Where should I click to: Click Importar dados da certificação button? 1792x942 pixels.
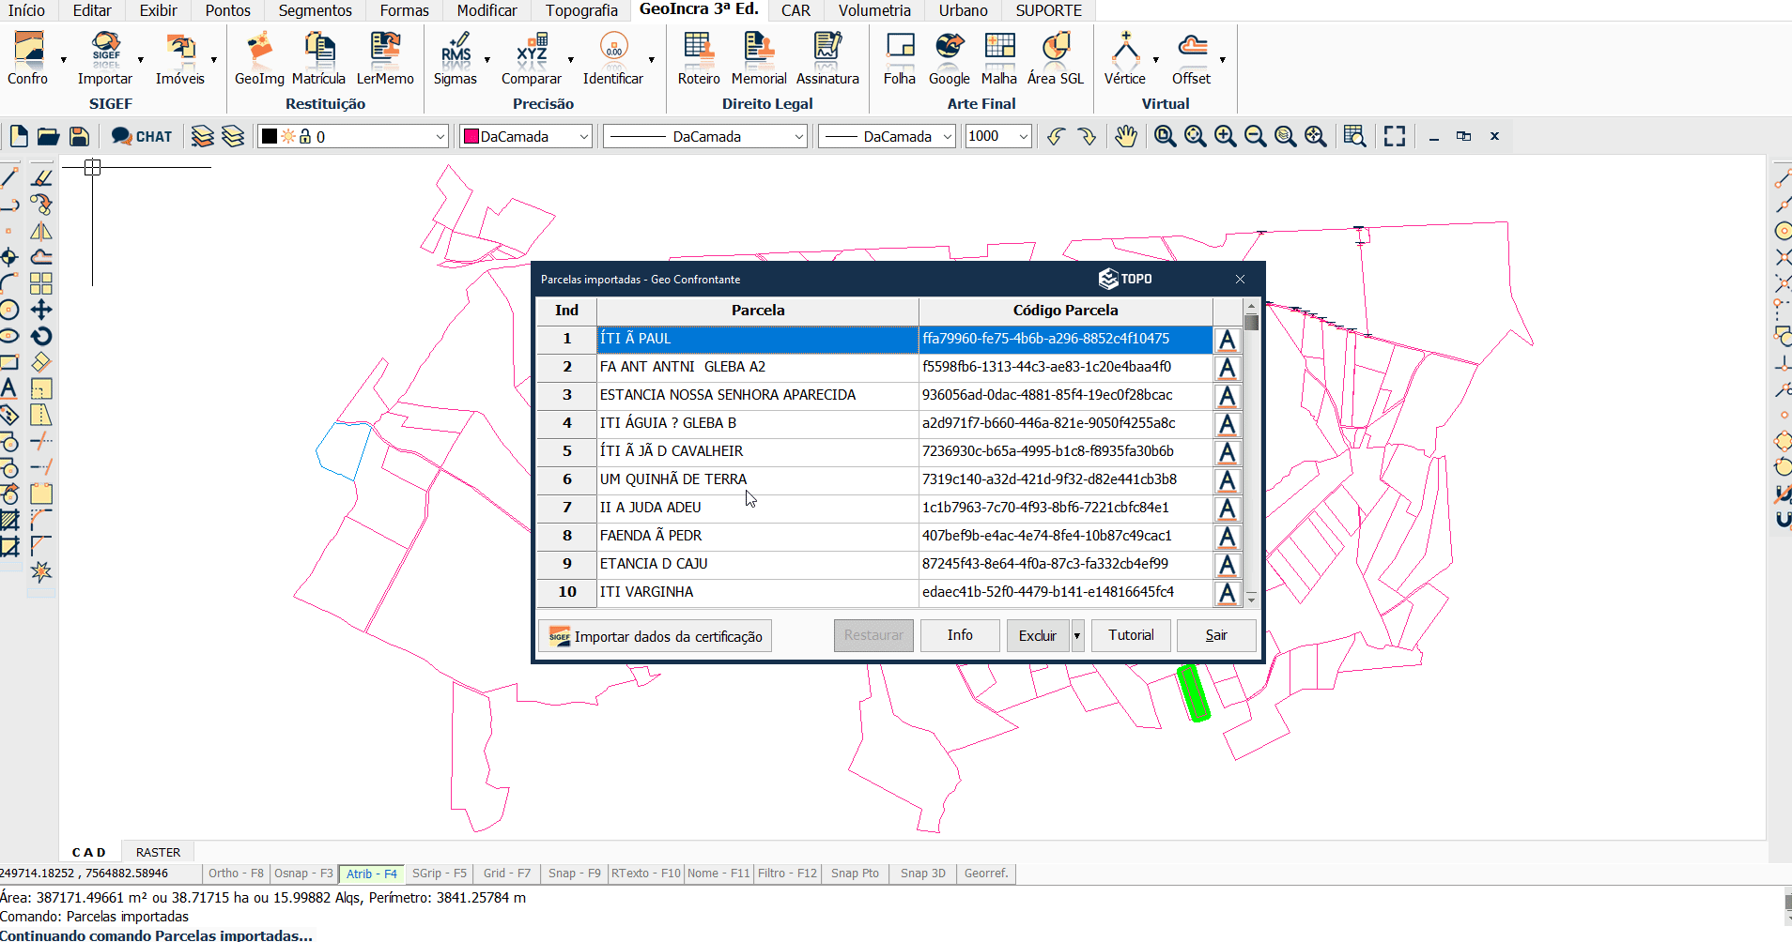(x=656, y=636)
